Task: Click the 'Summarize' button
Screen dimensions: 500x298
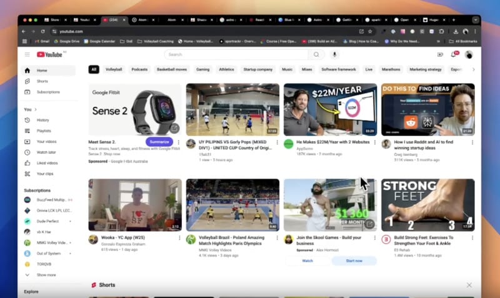Action: (159, 142)
